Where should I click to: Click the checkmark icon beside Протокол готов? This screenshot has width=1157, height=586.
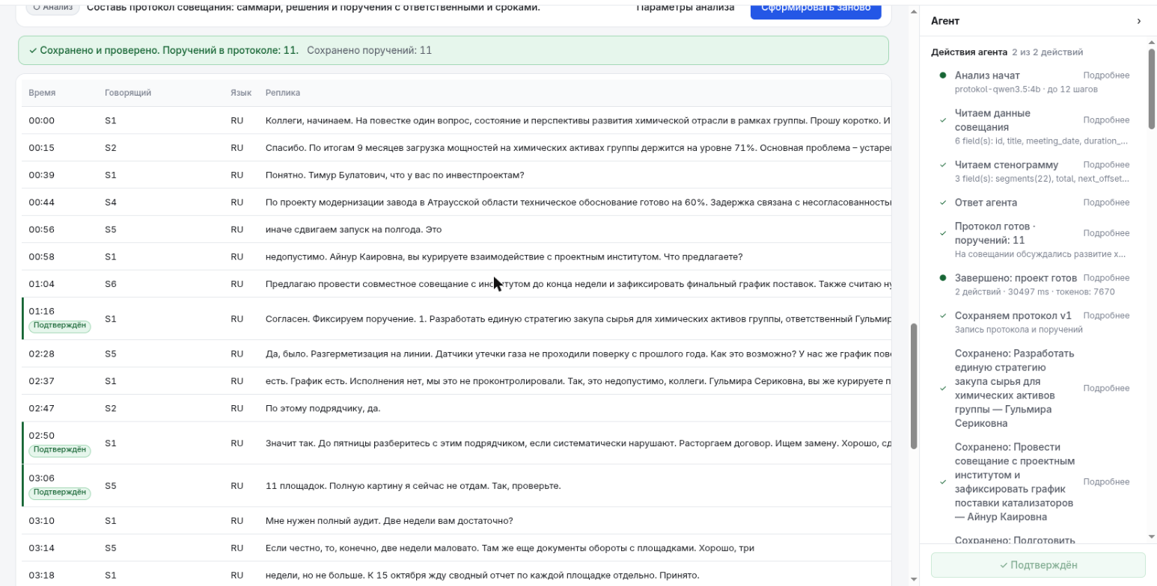tap(943, 233)
